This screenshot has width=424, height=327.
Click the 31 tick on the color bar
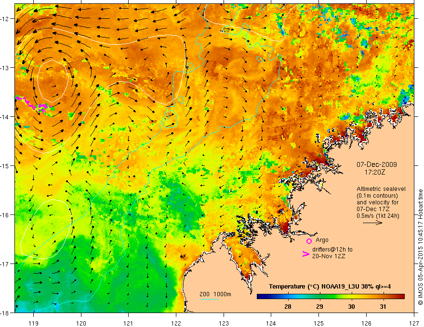[383, 306]
